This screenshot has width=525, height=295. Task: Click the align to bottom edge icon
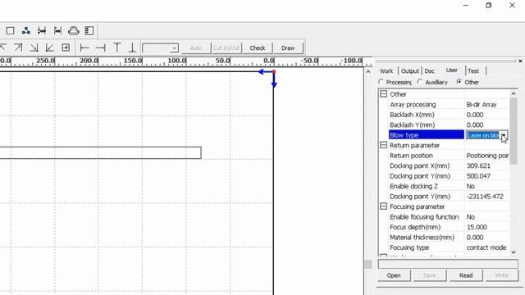click(x=133, y=48)
